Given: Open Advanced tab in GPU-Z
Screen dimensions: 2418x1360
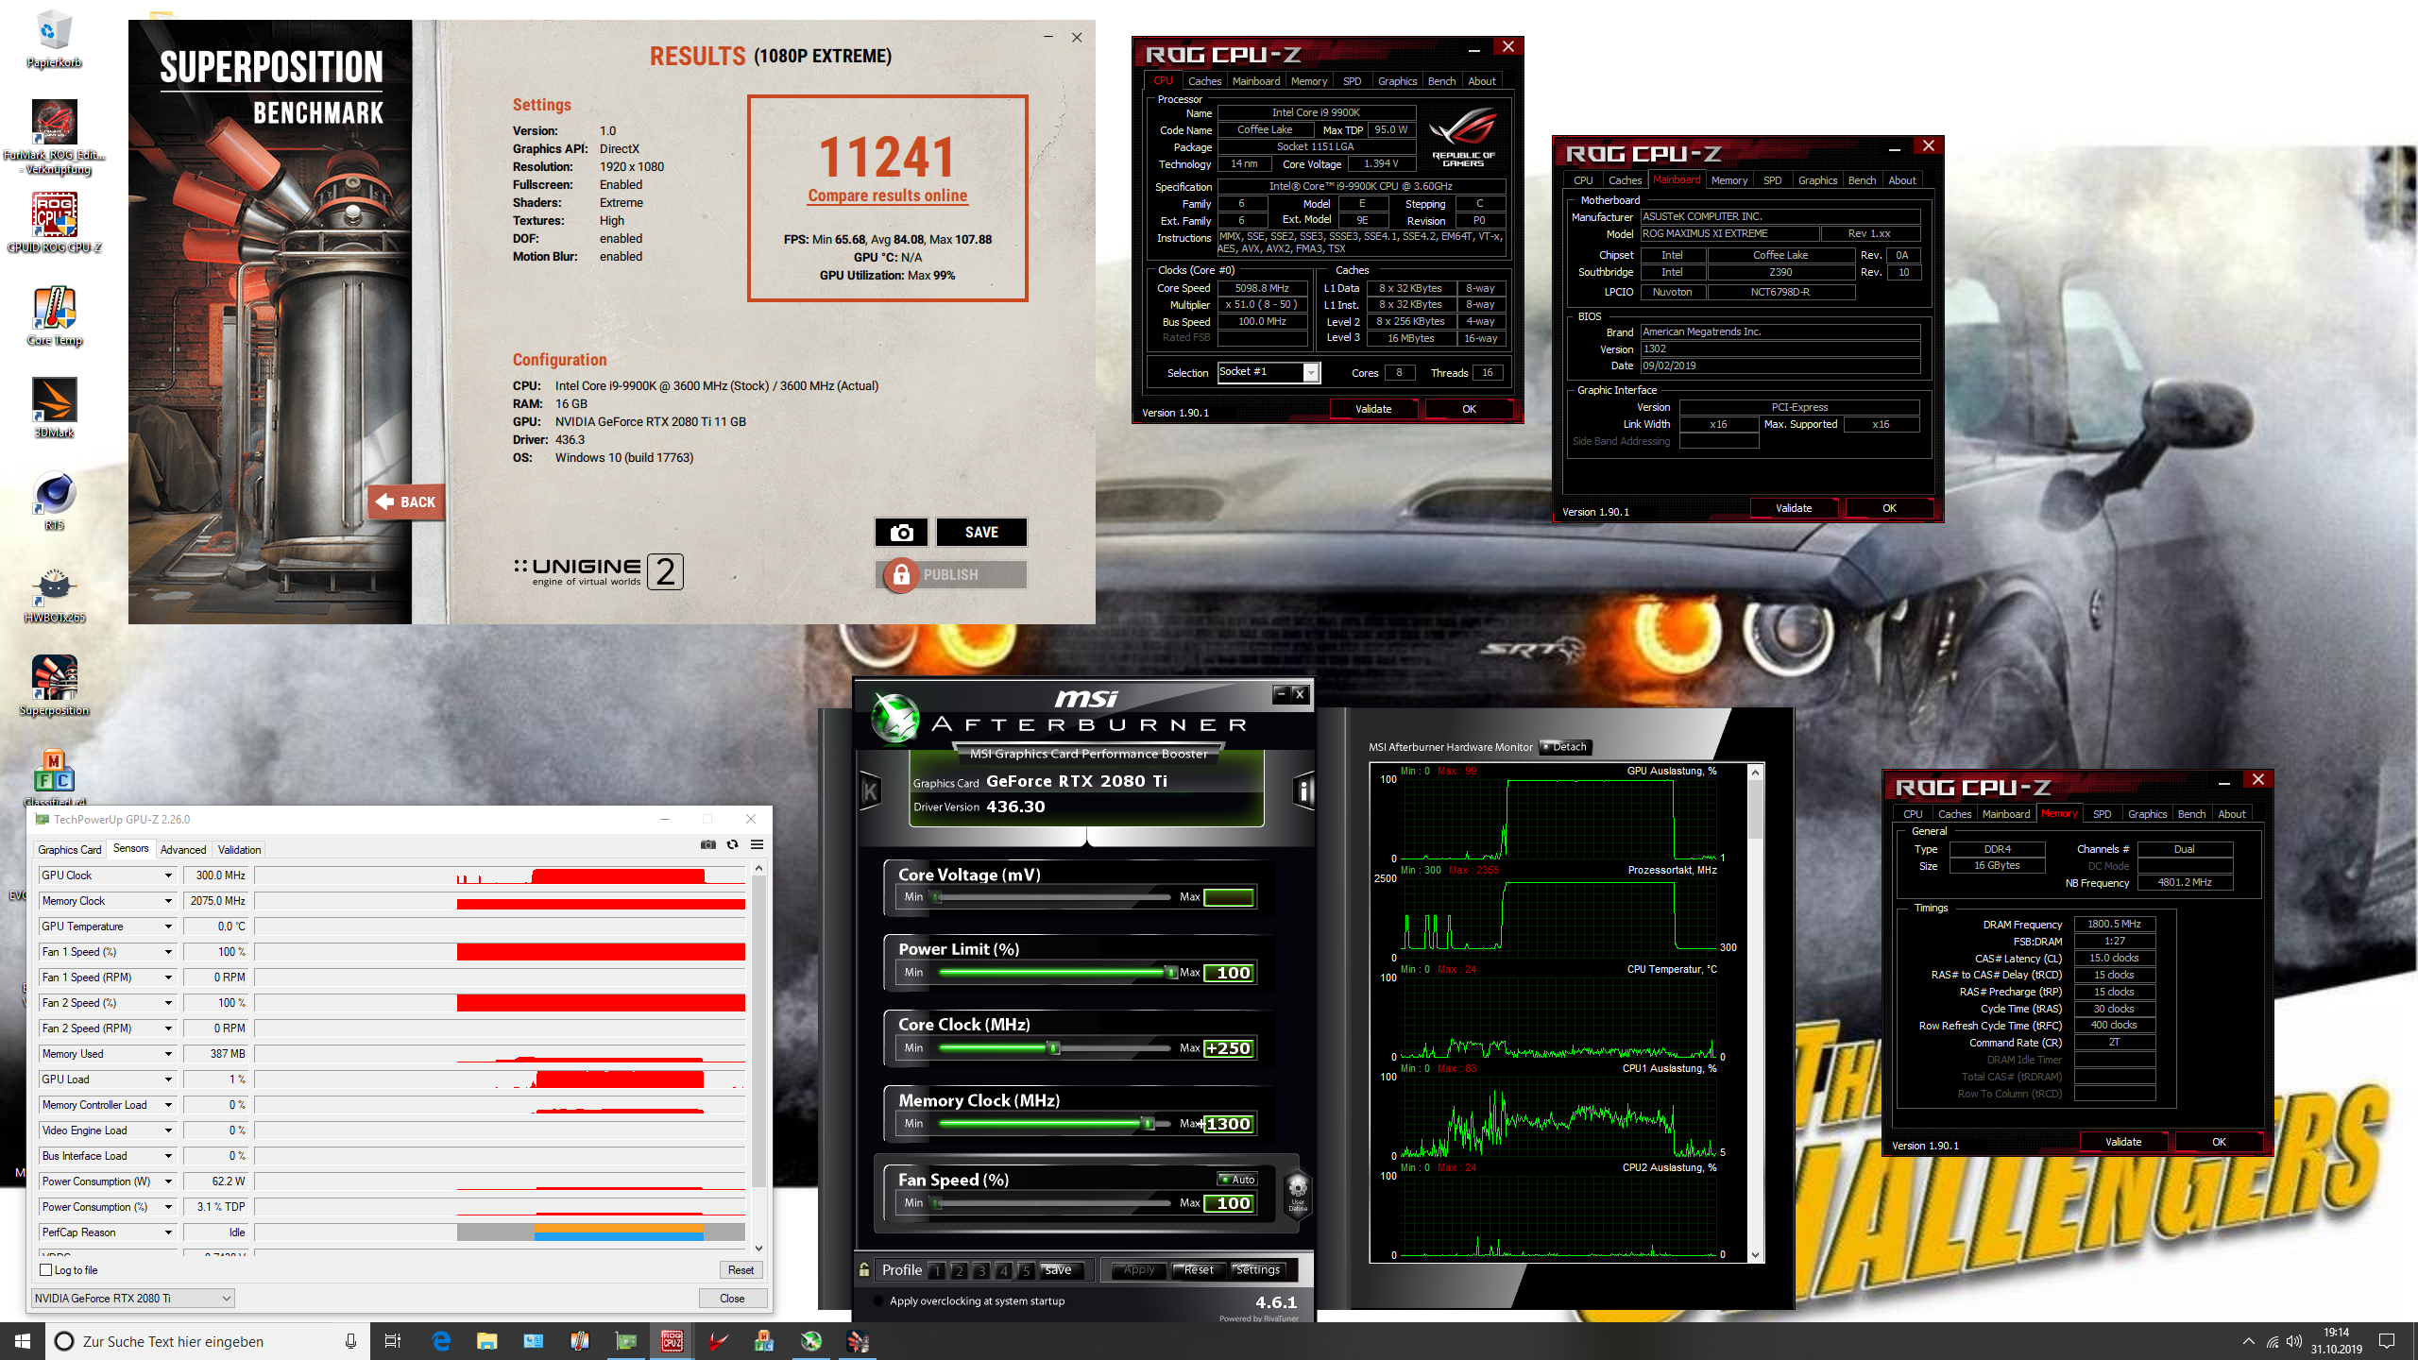Looking at the screenshot, I should [183, 850].
